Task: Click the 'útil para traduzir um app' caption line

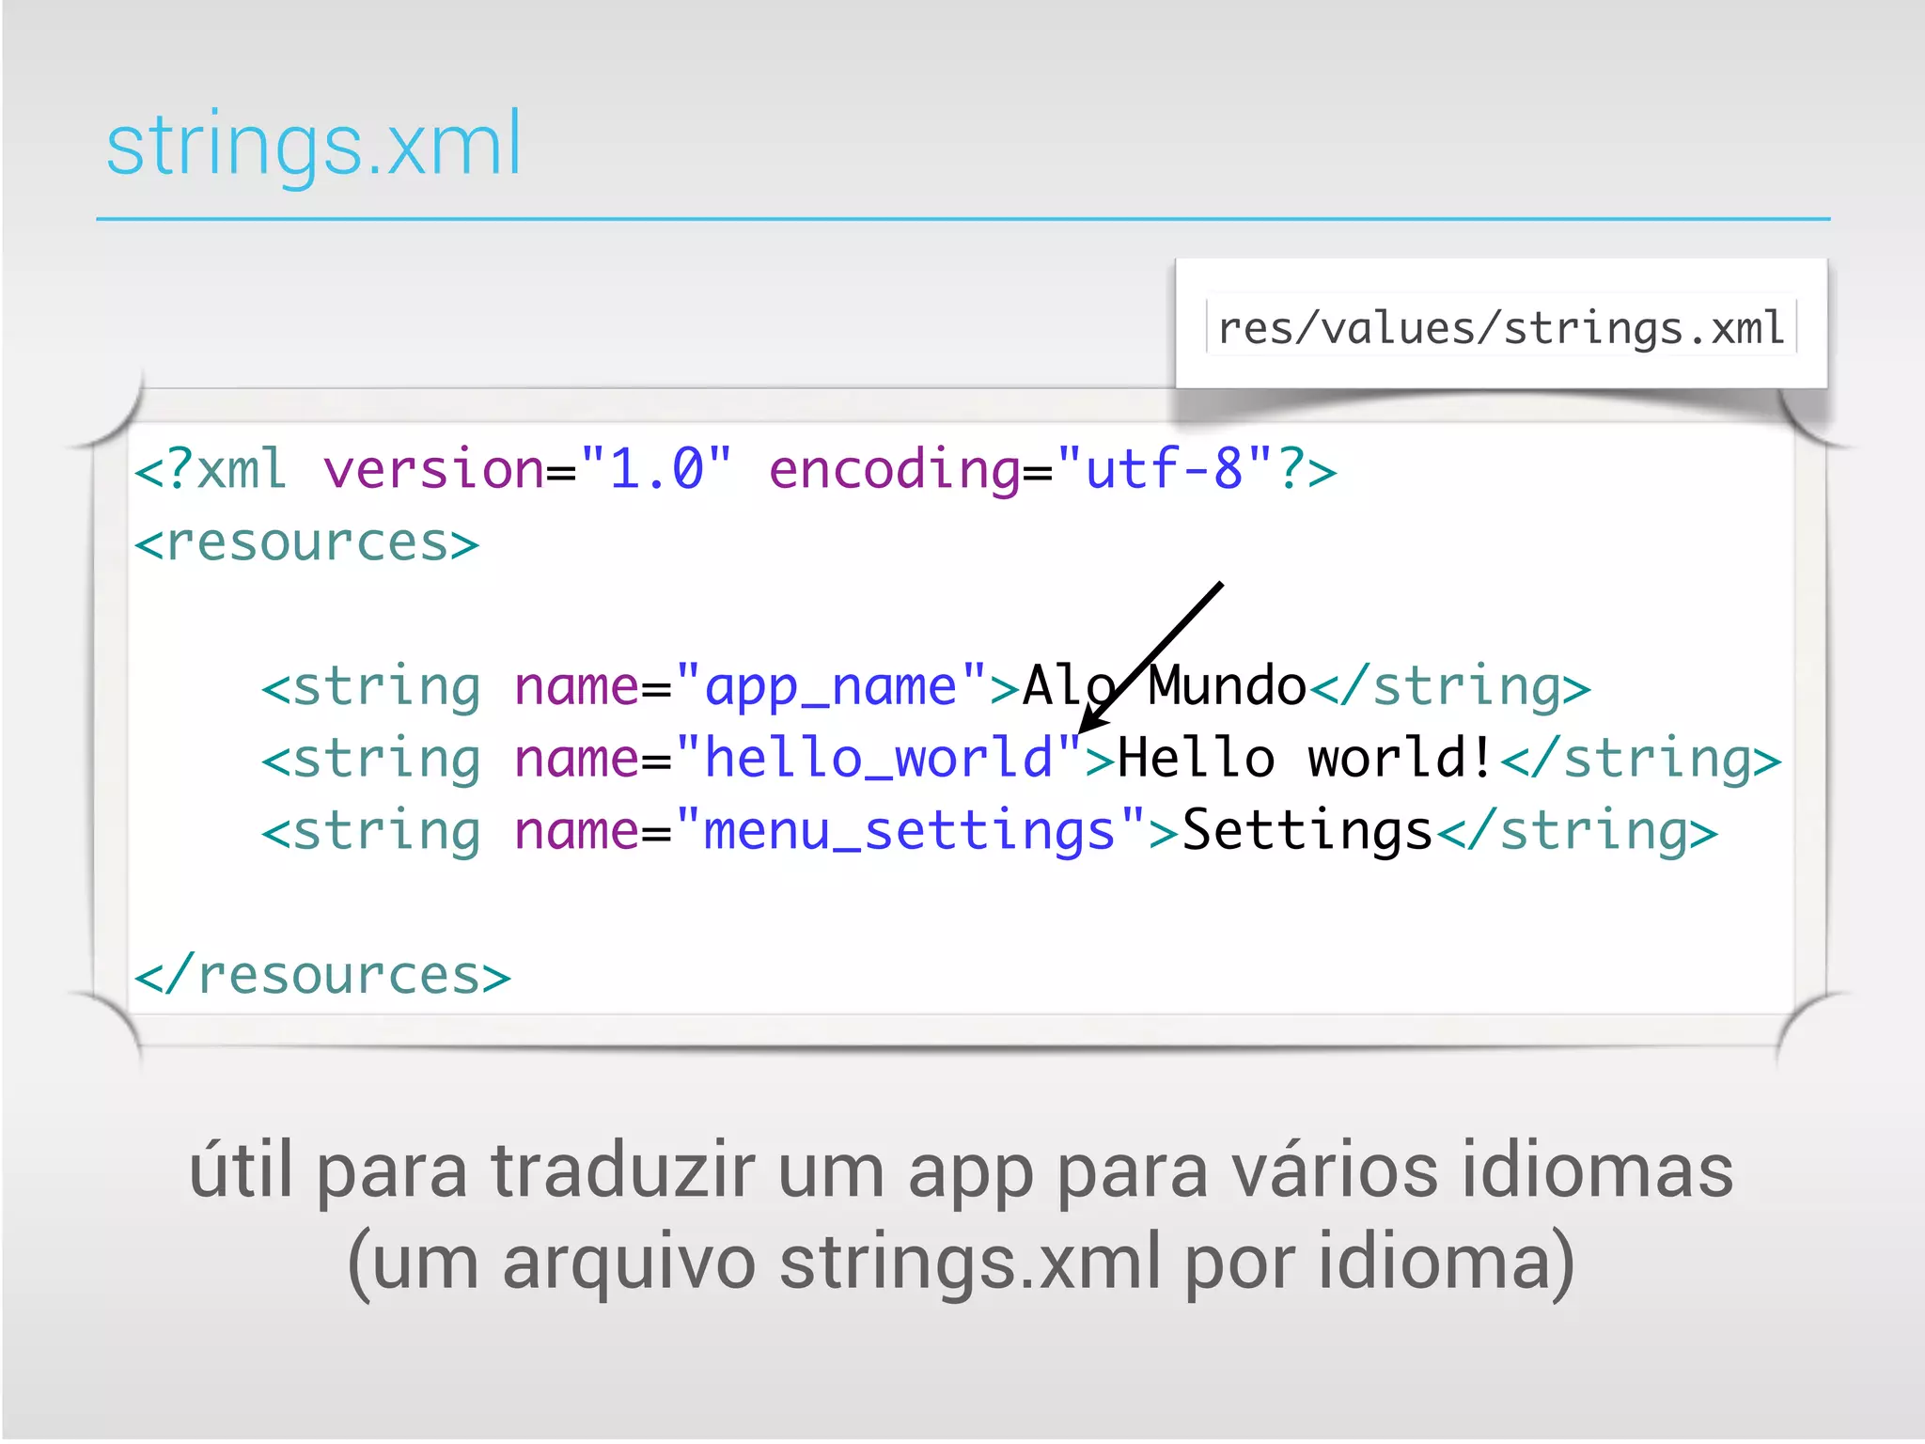Action: [x=961, y=1170]
